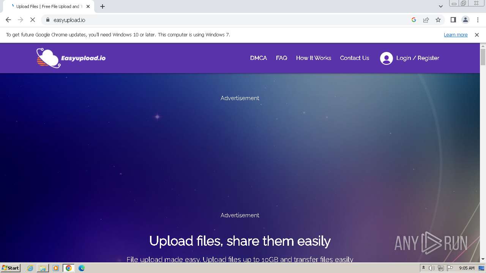486x273 pixels.
Task: Open the DMCA page
Action: coord(259,58)
